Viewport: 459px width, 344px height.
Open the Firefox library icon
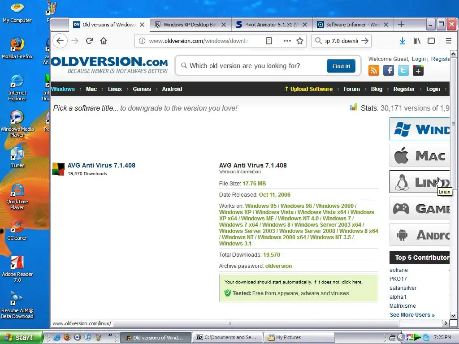pyautogui.click(x=417, y=41)
